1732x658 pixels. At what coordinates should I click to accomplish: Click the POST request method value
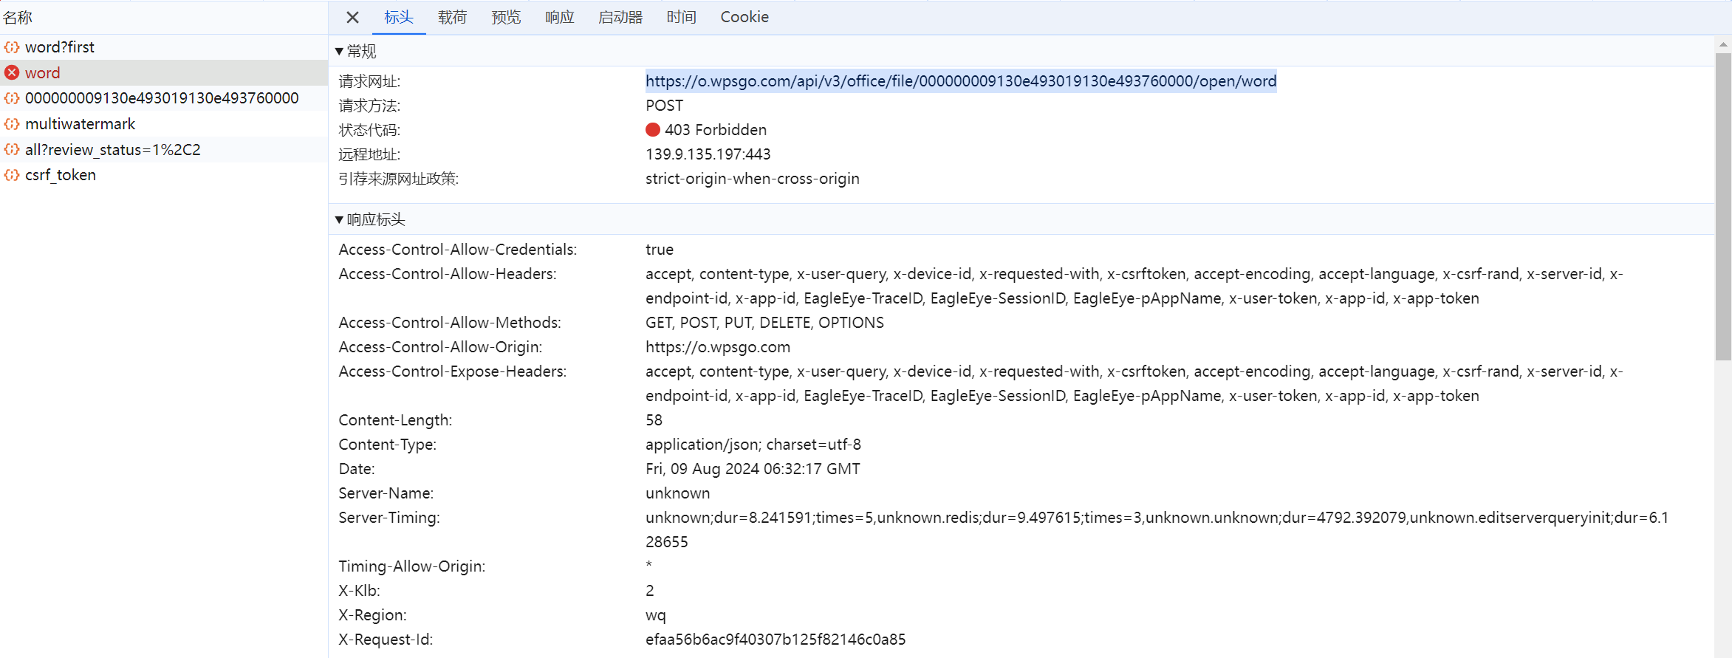(x=664, y=106)
